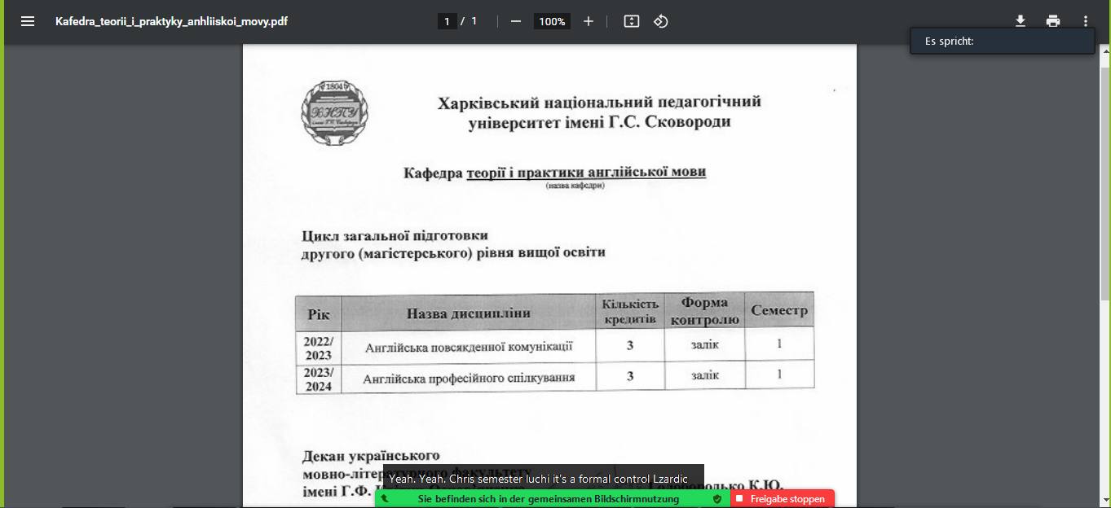
Task: Click the shield icon in sharing bar
Action: coord(717,498)
